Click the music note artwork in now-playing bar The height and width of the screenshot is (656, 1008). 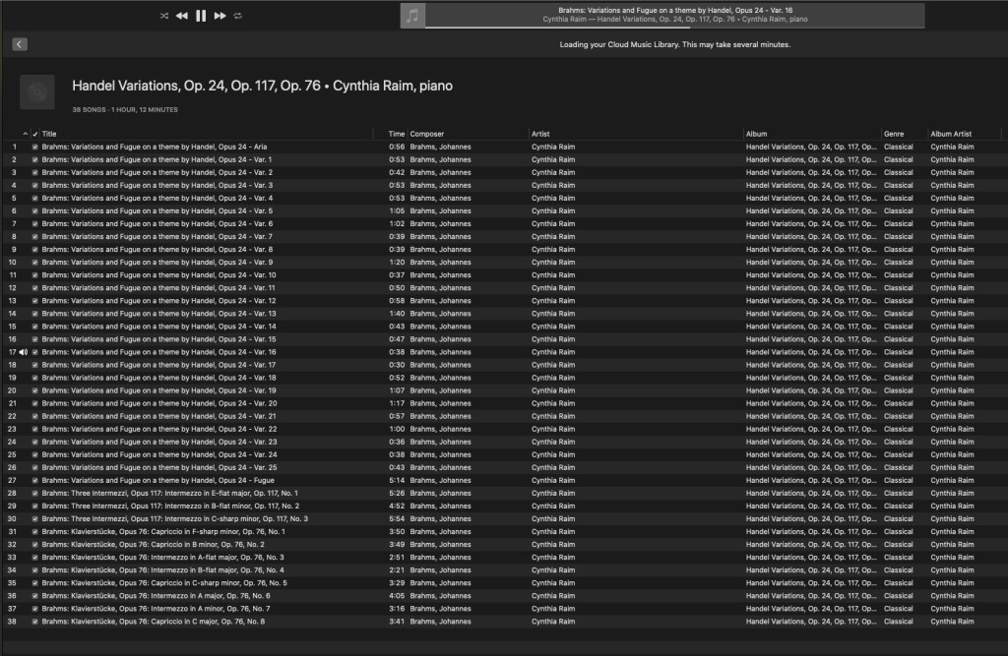(412, 16)
